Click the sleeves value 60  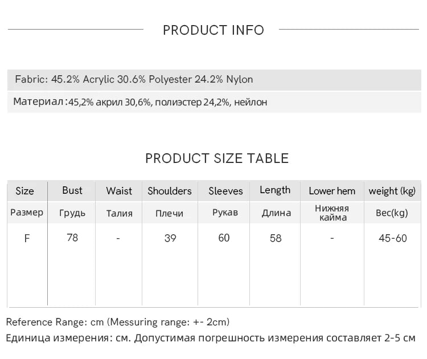(x=224, y=237)
